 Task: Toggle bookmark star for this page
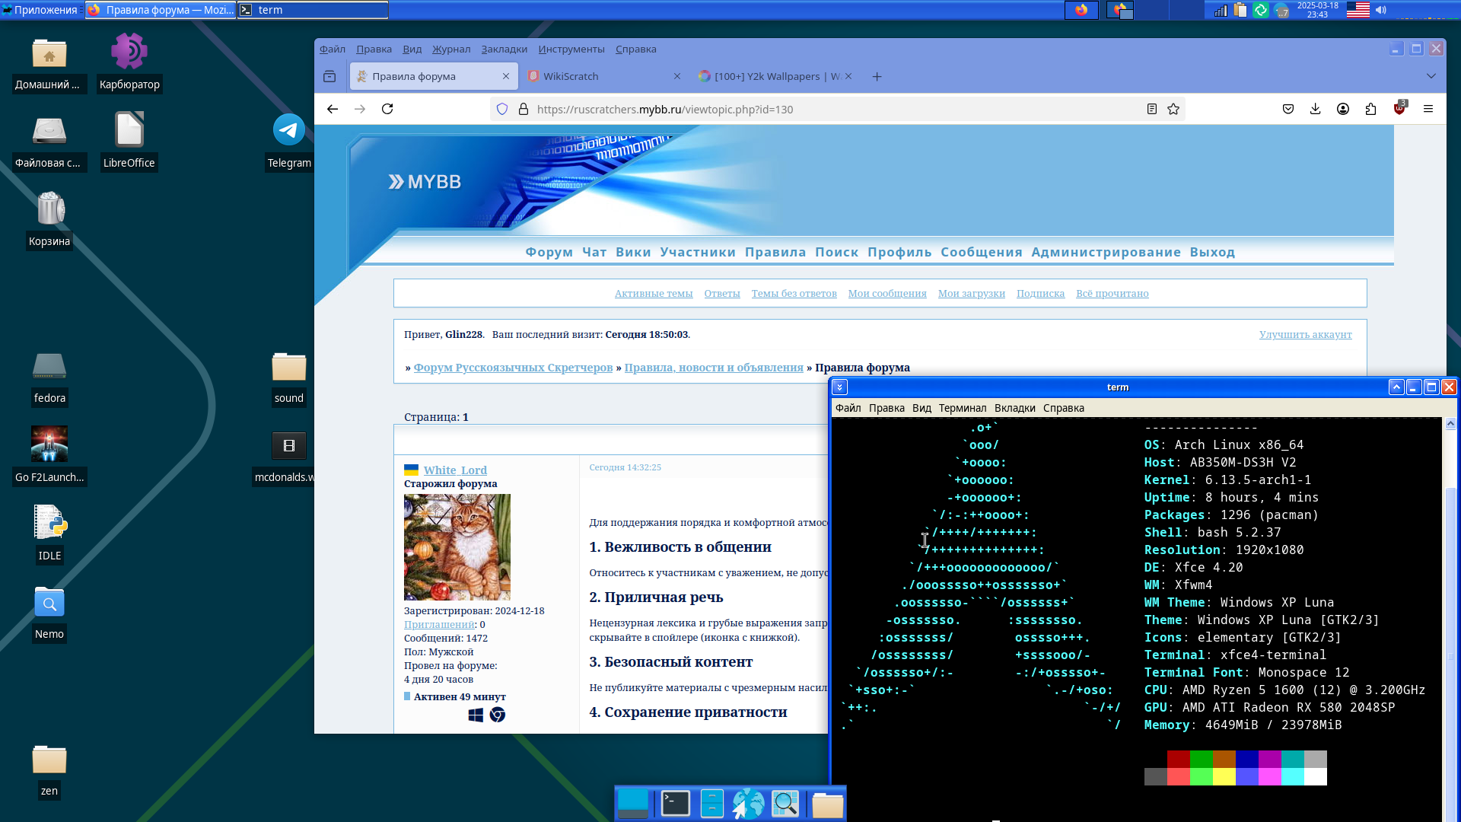(x=1173, y=109)
